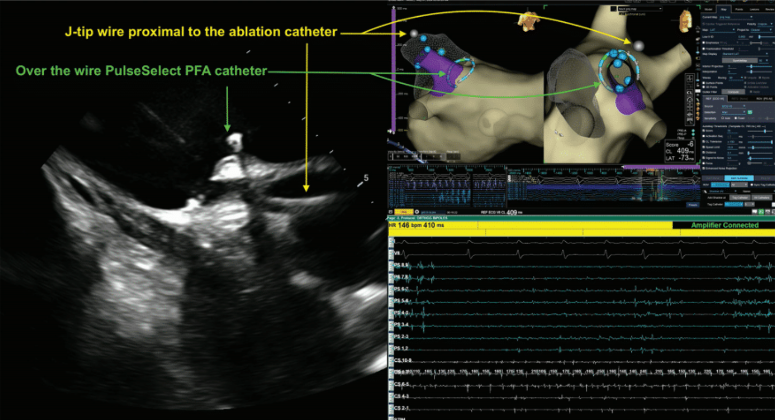This screenshot has width=775, height=420.
Task: Click the V6 channel label icon
Action: tap(391, 253)
